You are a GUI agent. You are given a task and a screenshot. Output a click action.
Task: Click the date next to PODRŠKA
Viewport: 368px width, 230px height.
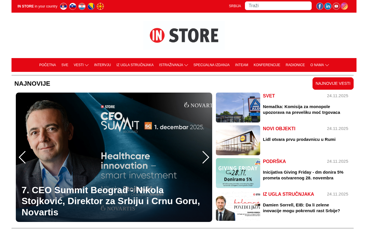click(x=338, y=161)
